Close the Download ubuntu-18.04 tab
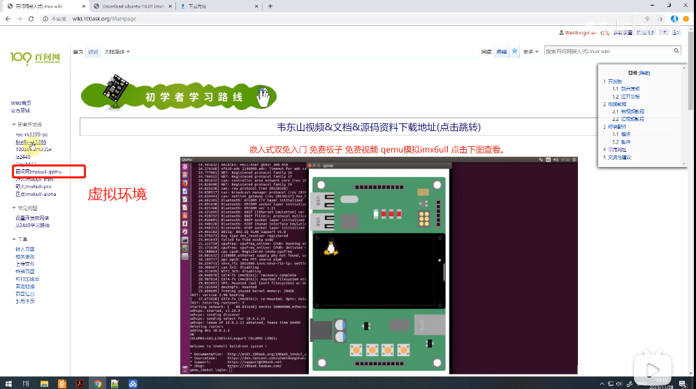696x389 pixels. [x=171, y=6]
